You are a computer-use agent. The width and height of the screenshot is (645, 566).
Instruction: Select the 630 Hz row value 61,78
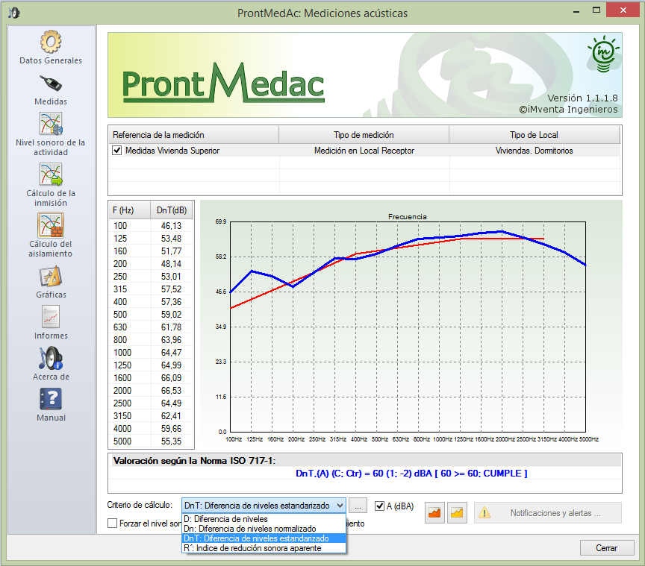[171, 327]
